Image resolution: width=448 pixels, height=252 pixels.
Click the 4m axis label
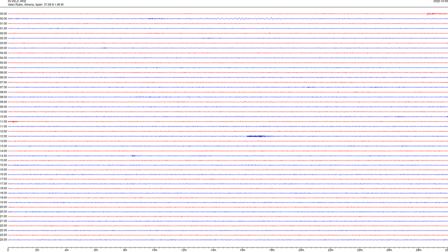point(67,250)
